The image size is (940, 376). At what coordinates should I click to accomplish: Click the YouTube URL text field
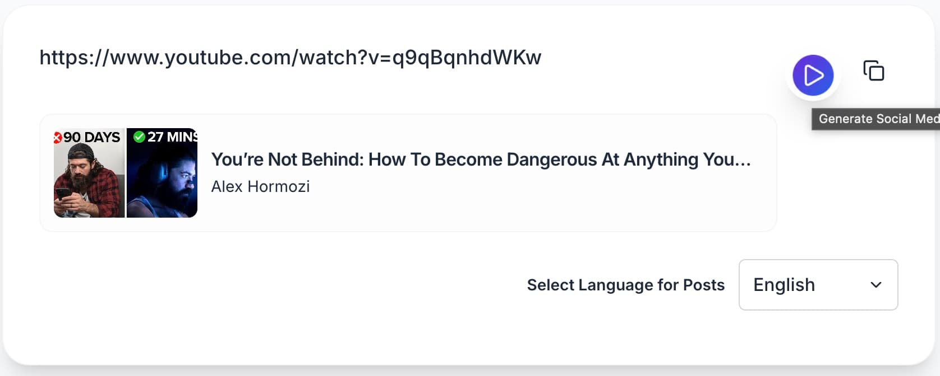click(x=290, y=57)
